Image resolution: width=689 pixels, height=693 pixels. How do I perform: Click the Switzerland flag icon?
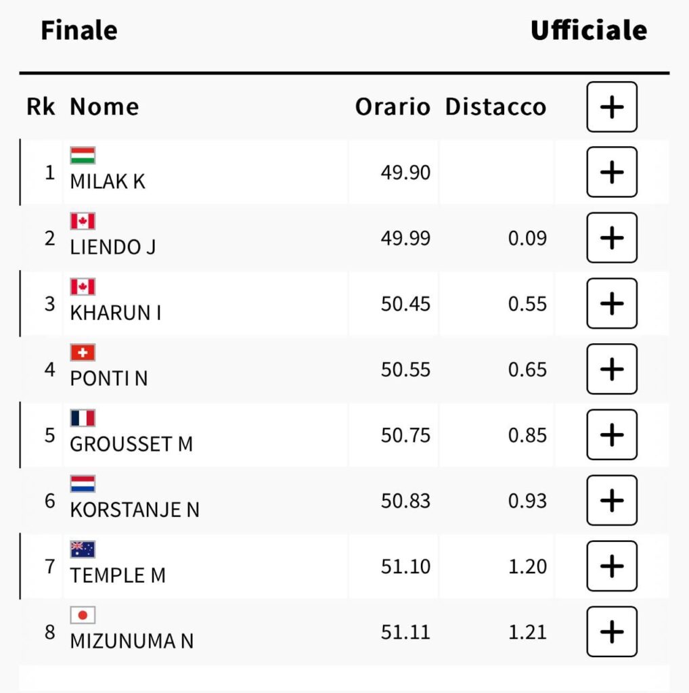[83, 353]
